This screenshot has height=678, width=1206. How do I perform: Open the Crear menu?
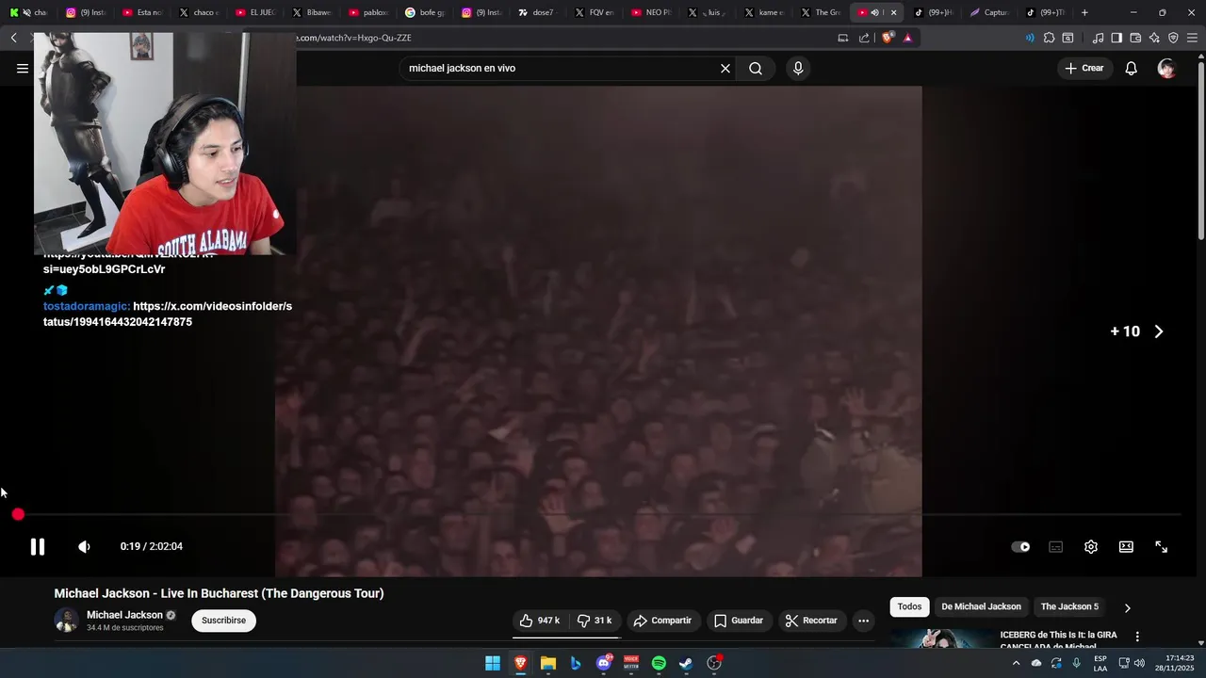tap(1084, 68)
